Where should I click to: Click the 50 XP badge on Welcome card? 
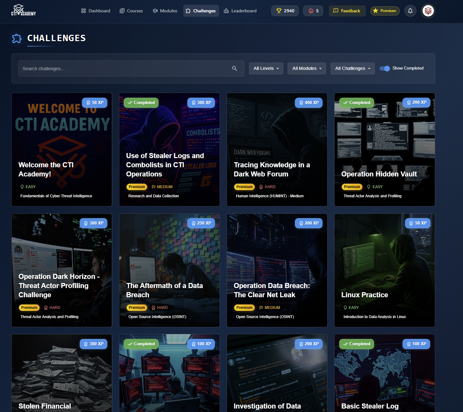[95, 102]
